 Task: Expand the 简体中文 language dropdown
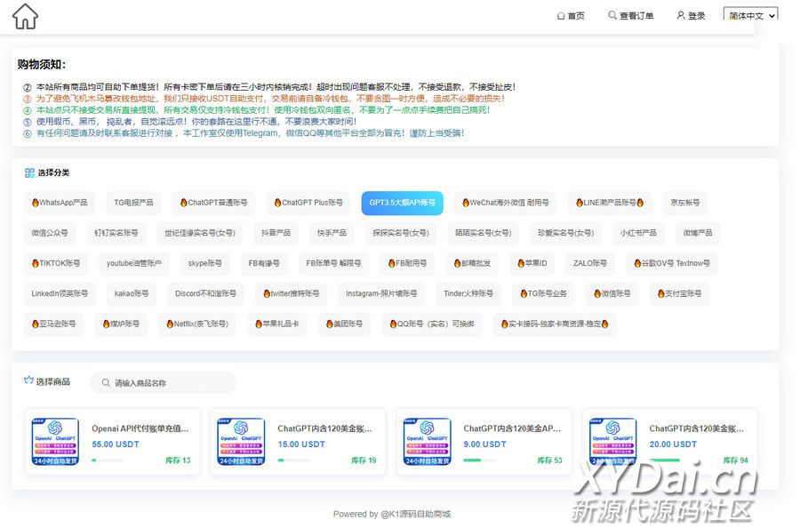(x=750, y=16)
